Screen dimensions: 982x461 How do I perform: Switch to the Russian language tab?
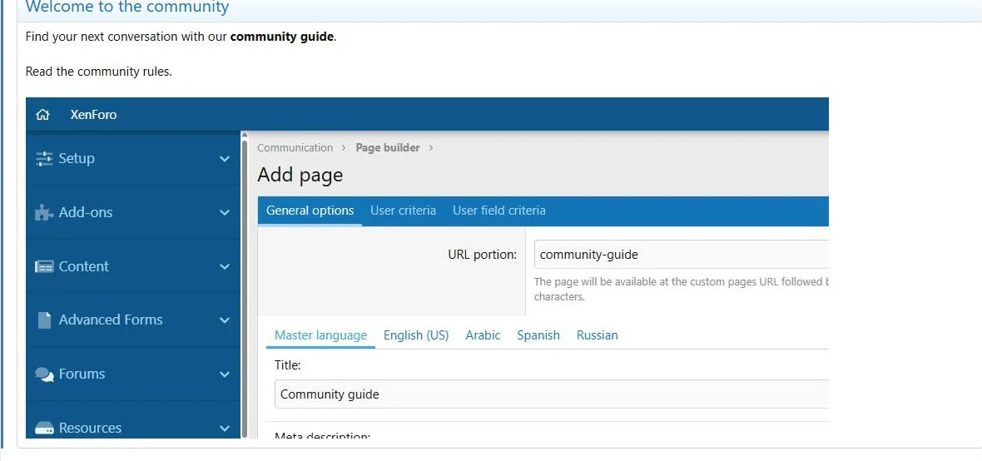[x=597, y=335]
